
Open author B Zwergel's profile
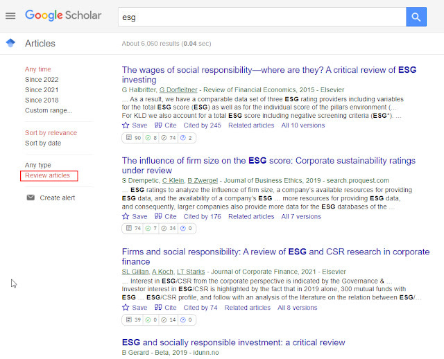pyautogui.click(x=203, y=180)
